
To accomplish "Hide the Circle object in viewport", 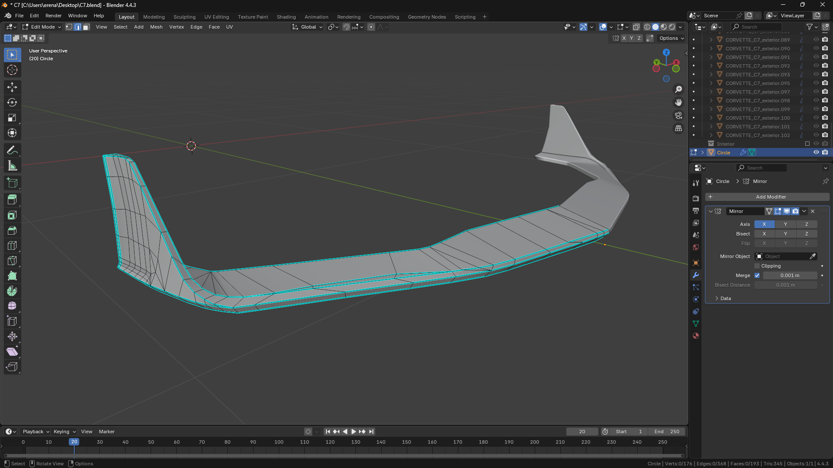I will (x=816, y=152).
